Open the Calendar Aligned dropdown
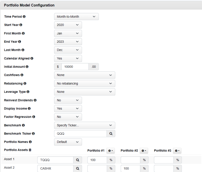This screenshot has width=202, height=172. pos(68,58)
